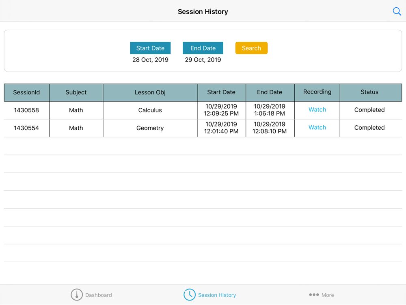Click the Geometry lesson cell
This screenshot has width=406, height=305.
point(150,128)
